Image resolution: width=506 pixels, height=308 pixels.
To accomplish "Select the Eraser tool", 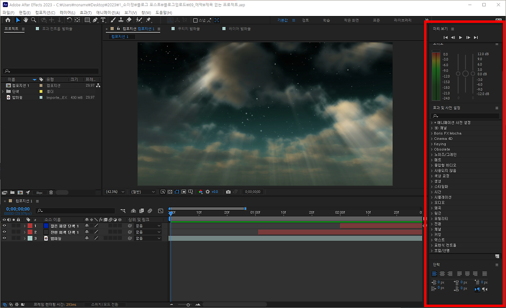I will tap(129, 20).
